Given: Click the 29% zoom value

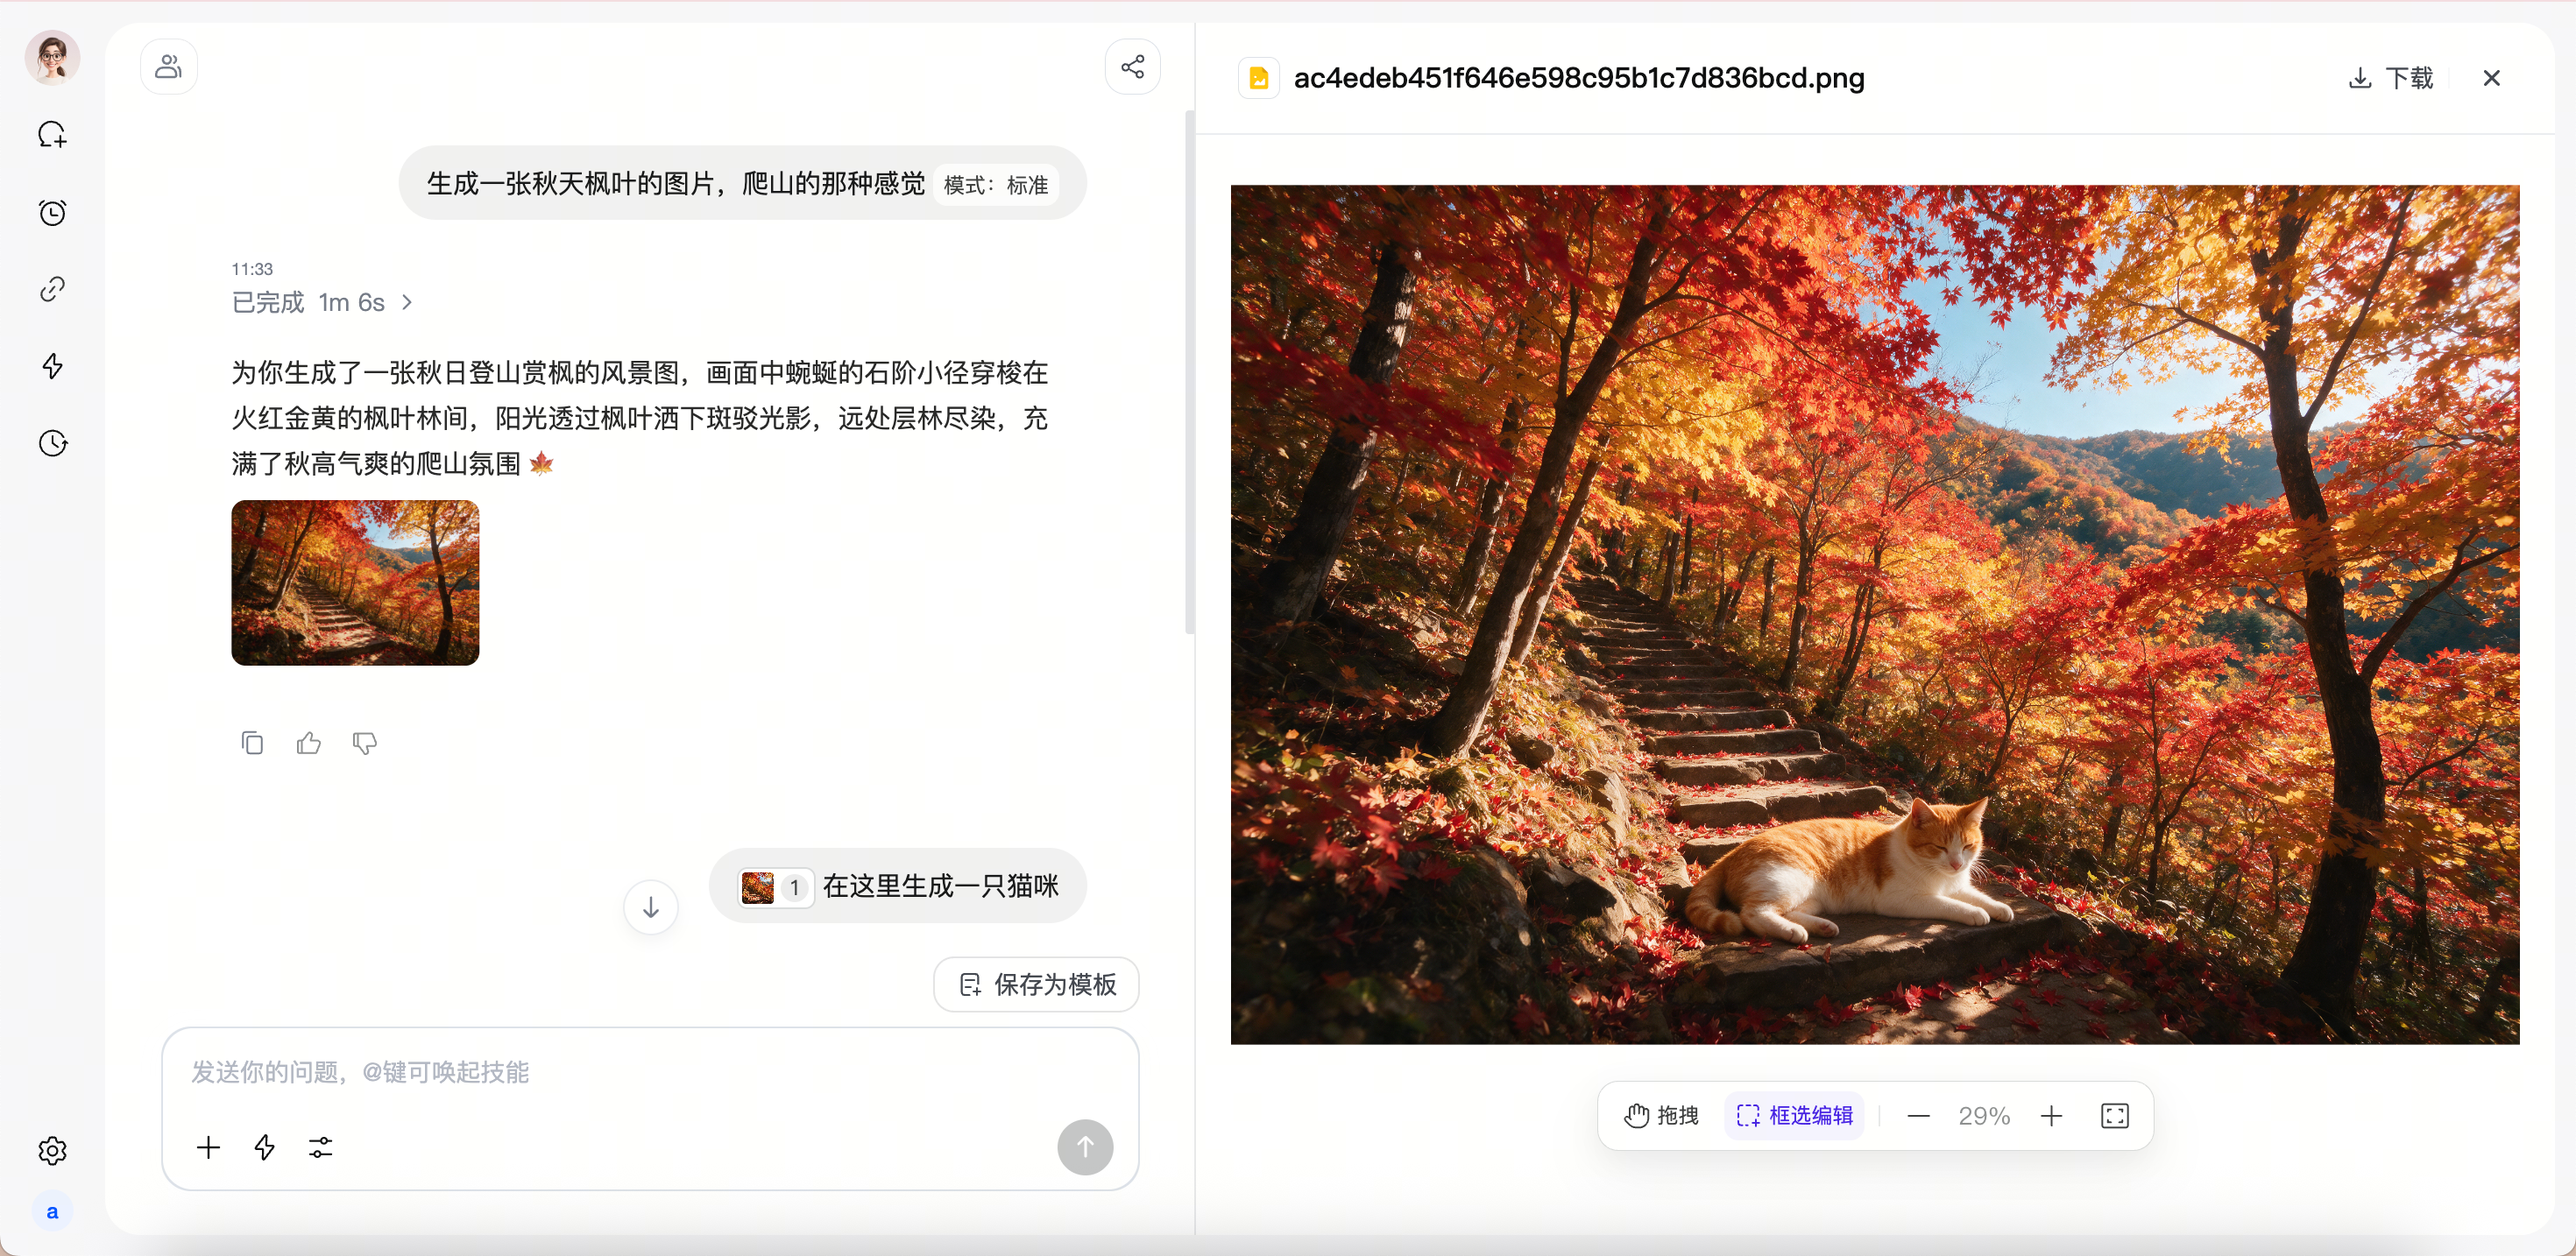Looking at the screenshot, I should tap(1984, 1115).
